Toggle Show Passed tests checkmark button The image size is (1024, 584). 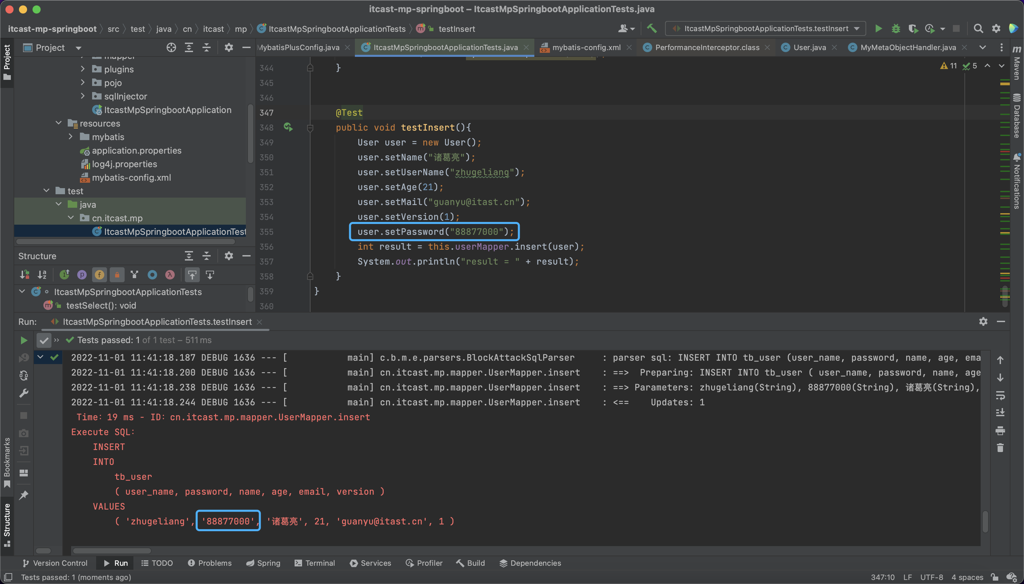(x=44, y=340)
